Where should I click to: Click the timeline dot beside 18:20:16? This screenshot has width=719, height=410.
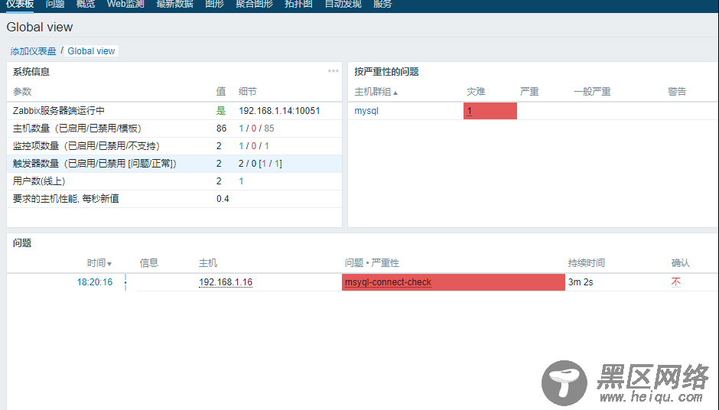(x=125, y=282)
